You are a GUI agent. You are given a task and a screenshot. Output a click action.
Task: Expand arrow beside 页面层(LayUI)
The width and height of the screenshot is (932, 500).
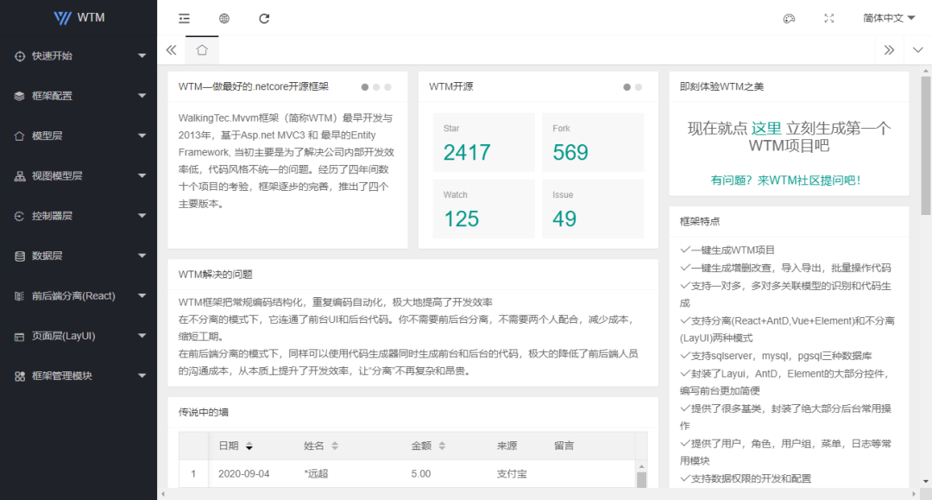pyautogui.click(x=142, y=336)
